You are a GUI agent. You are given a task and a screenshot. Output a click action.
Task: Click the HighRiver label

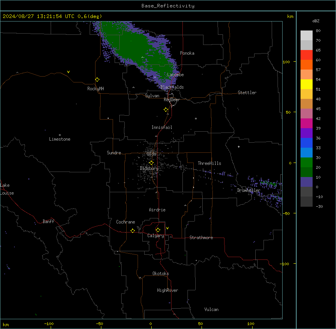[x=168, y=290]
